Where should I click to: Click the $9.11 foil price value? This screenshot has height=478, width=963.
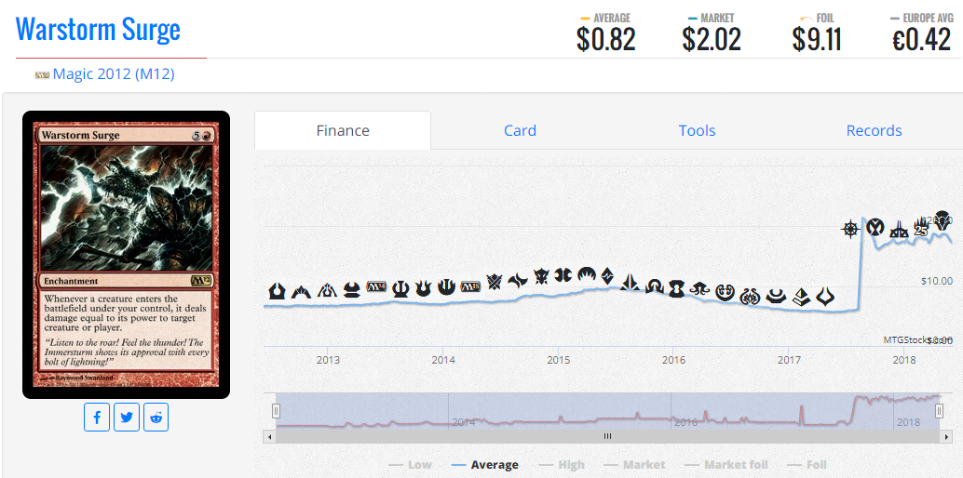(816, 40)
